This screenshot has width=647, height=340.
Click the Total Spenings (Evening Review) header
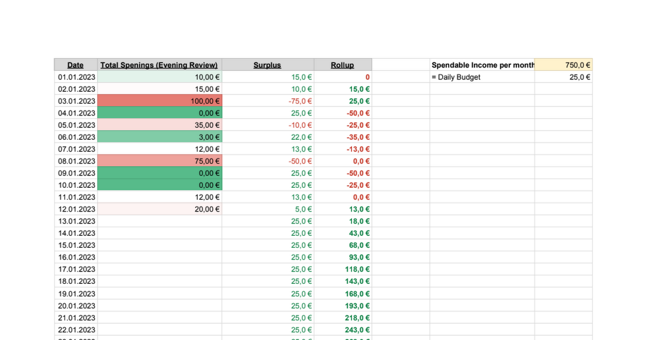pyautogui.click(x=160, y=65)
